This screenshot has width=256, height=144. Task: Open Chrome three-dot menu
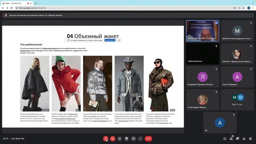pos(253,8)
